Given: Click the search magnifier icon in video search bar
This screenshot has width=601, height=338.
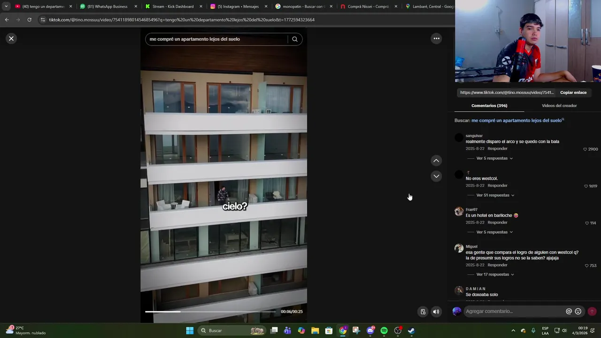Looking at the screenshot, I should click(x=295, y=39).
